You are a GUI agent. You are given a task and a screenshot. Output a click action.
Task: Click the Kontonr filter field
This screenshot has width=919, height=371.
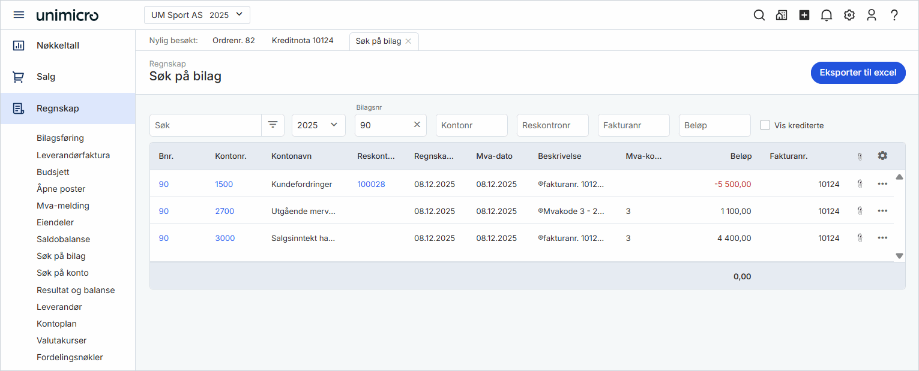click(x=471, y=125)
